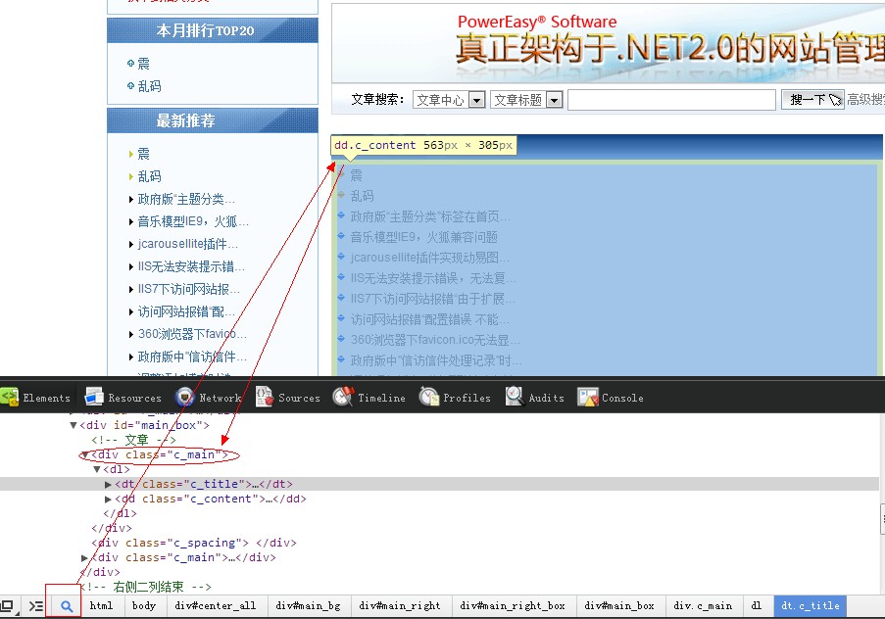Expand the dt class="c_title" node

[109, 484]
